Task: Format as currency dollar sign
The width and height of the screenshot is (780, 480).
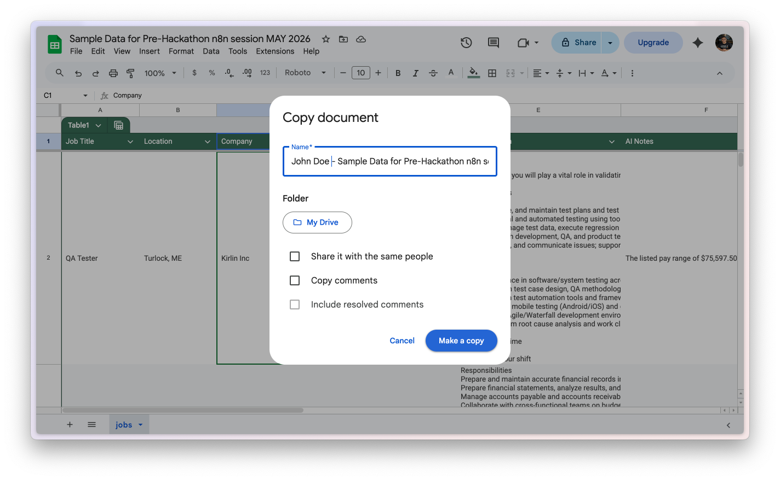Action: point(194,73)
